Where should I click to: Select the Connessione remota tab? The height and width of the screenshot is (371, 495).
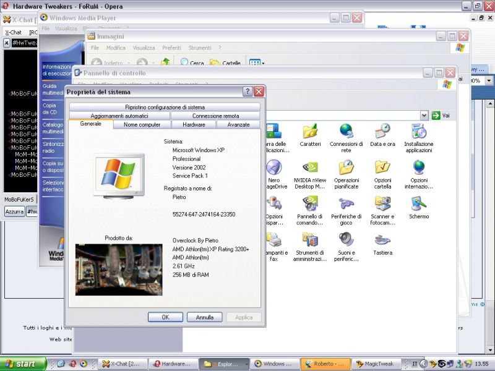tap(215, 116)
